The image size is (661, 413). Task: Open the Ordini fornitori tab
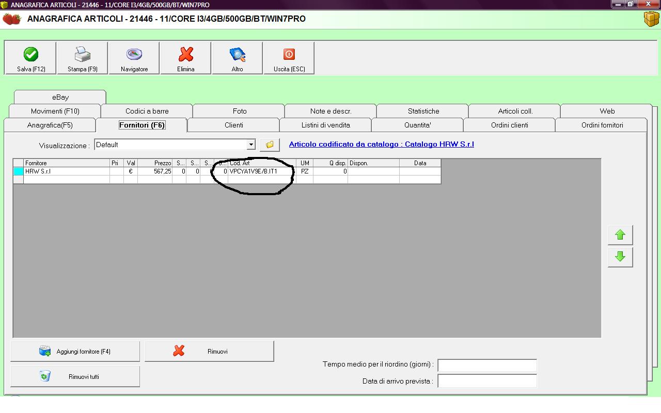pos(602,125)
